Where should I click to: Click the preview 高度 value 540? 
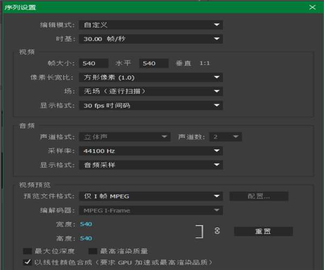tap(86, 238)
